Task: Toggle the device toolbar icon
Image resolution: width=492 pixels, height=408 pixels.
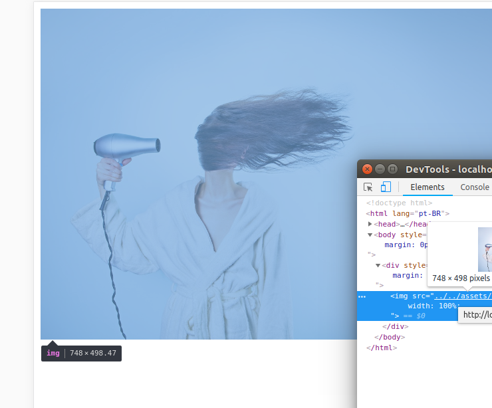Action: (386, 187)
